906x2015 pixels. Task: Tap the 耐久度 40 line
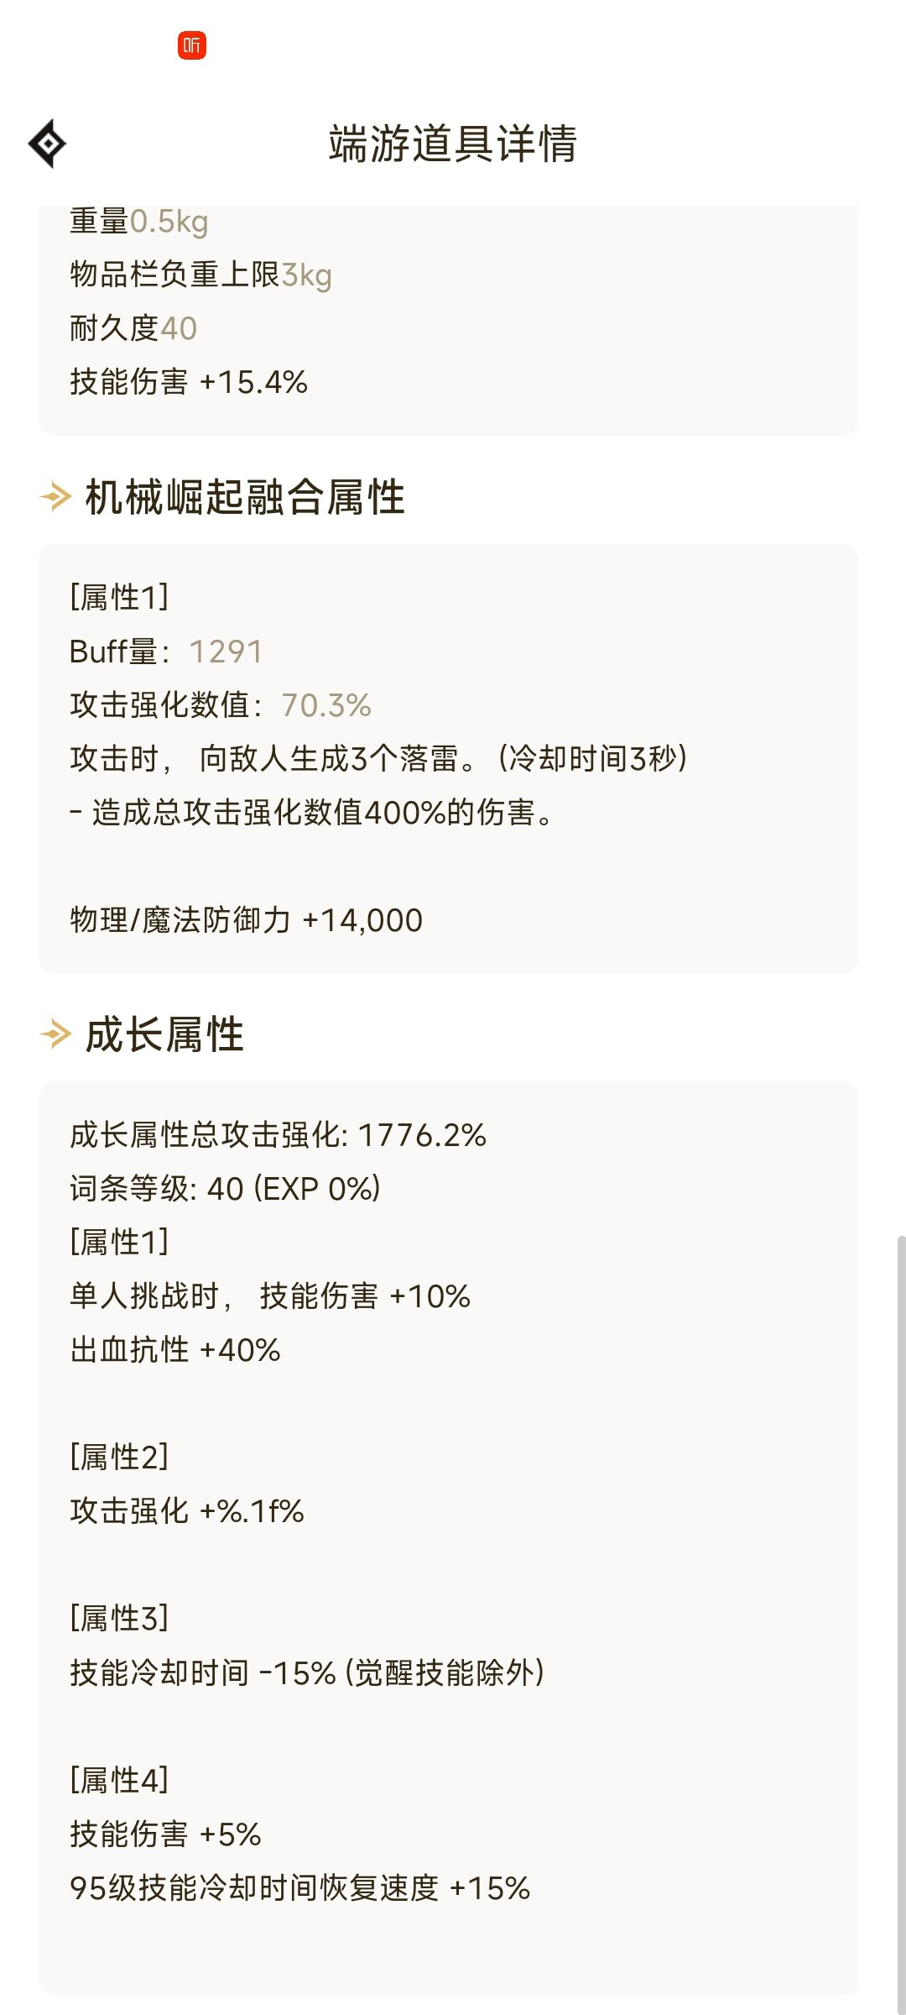click(133, 328)
